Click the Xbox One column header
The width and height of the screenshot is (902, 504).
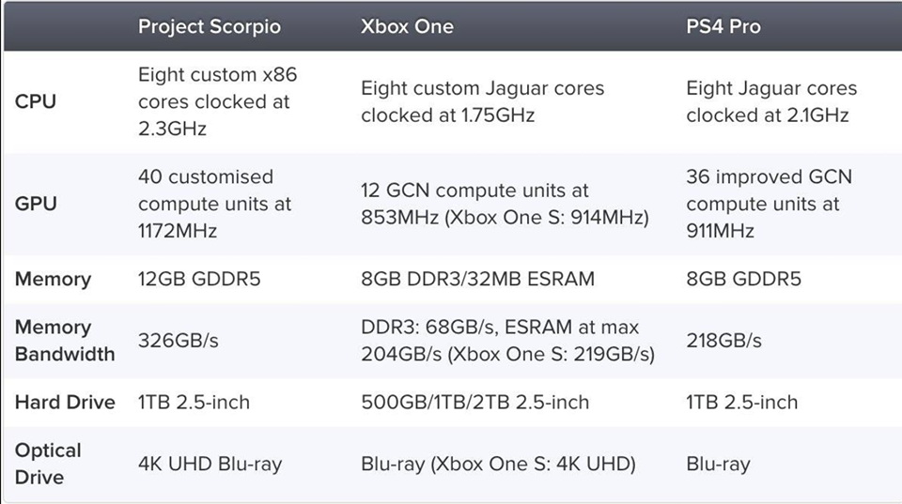point(407,26)
